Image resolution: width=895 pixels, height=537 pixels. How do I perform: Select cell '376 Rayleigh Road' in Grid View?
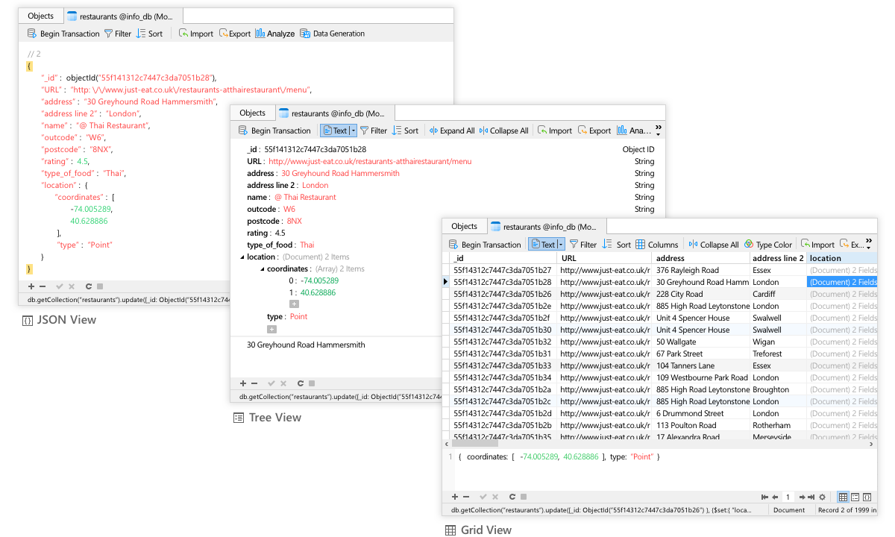point(702,270)
